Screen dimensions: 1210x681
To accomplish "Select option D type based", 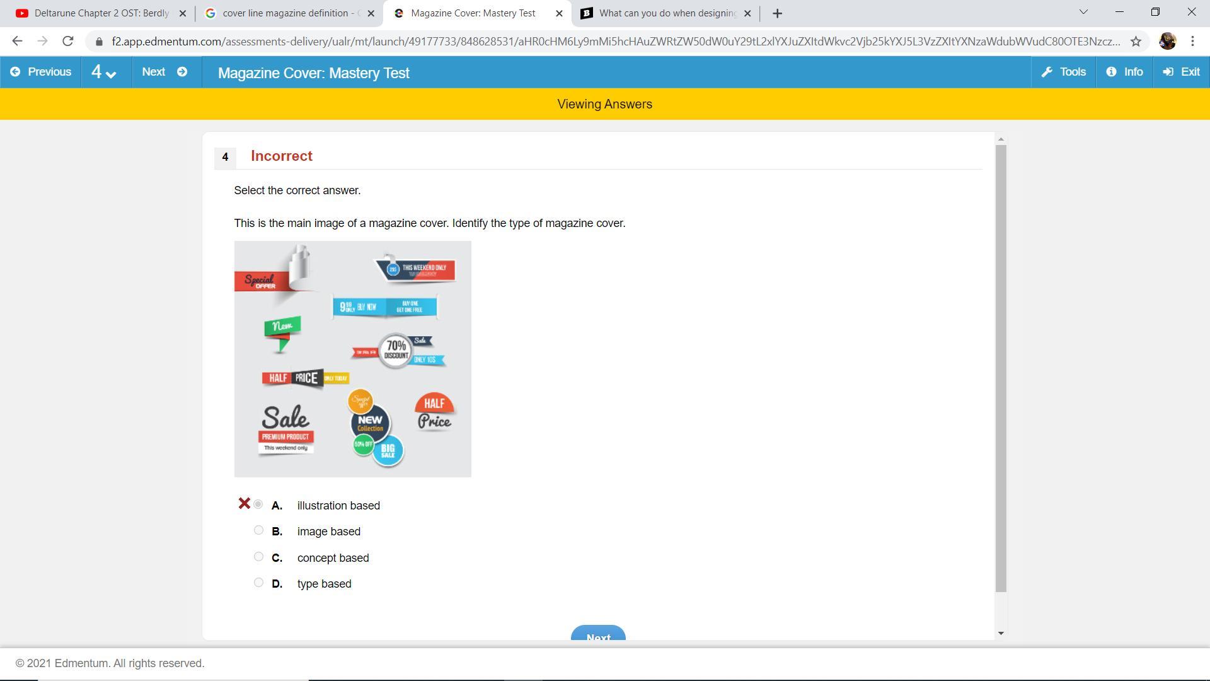I will [x=258, y=583].
